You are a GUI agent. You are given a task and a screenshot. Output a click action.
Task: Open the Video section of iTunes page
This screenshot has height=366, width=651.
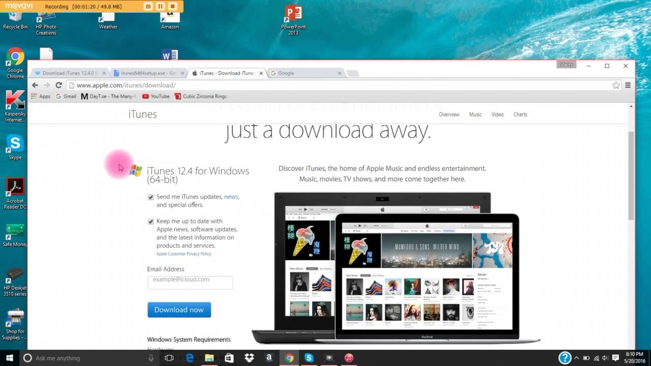coord(497,114)
